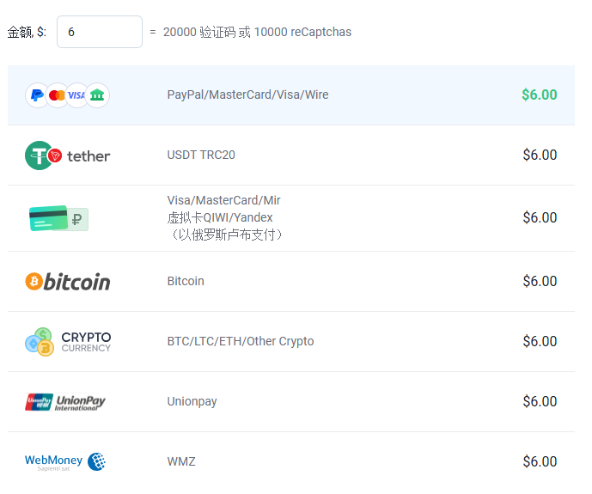The height and width of the screenshot is (494, 592).
Task: Select the UnionPay International logo
Action: (65, 402)
